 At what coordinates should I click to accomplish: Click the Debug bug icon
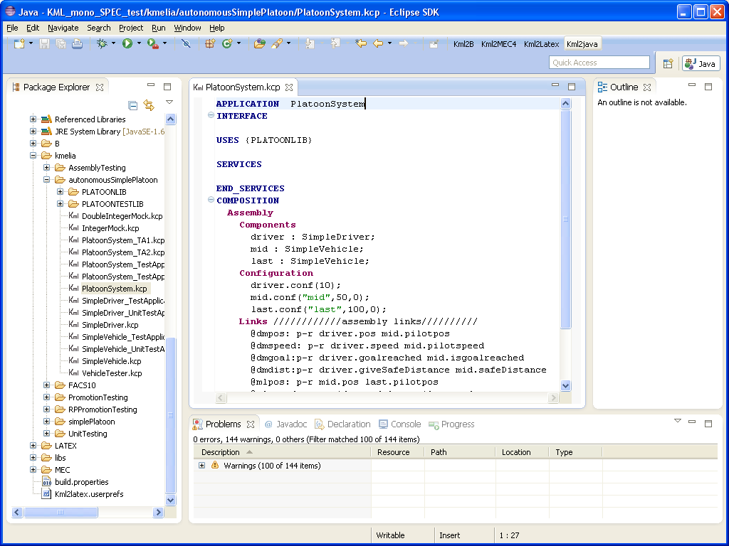(102, 43)
